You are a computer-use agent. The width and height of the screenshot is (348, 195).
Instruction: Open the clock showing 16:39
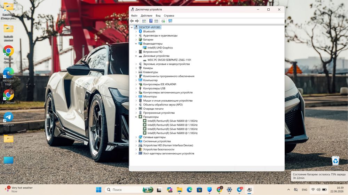[337, 189]
